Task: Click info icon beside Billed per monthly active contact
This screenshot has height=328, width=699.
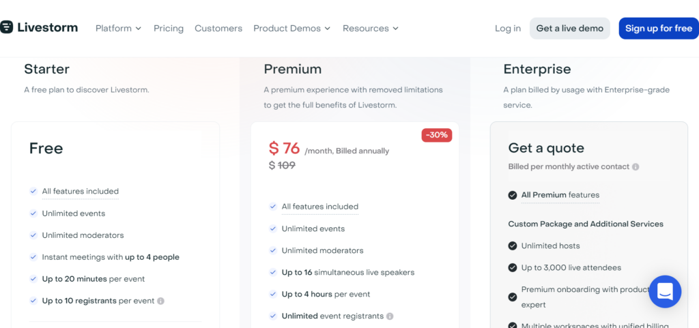Action: tap(636, 167)
